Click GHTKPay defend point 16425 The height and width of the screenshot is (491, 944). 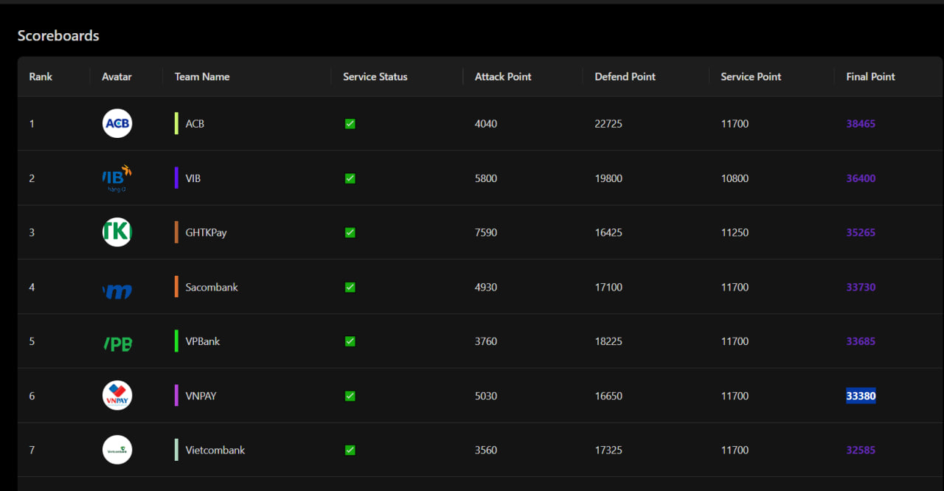(x=608, y=232)
